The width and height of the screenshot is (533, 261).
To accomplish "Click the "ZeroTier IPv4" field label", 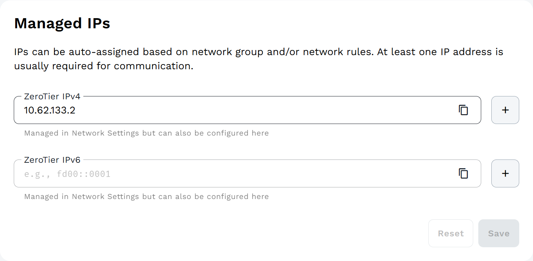I will coord(52,96).
